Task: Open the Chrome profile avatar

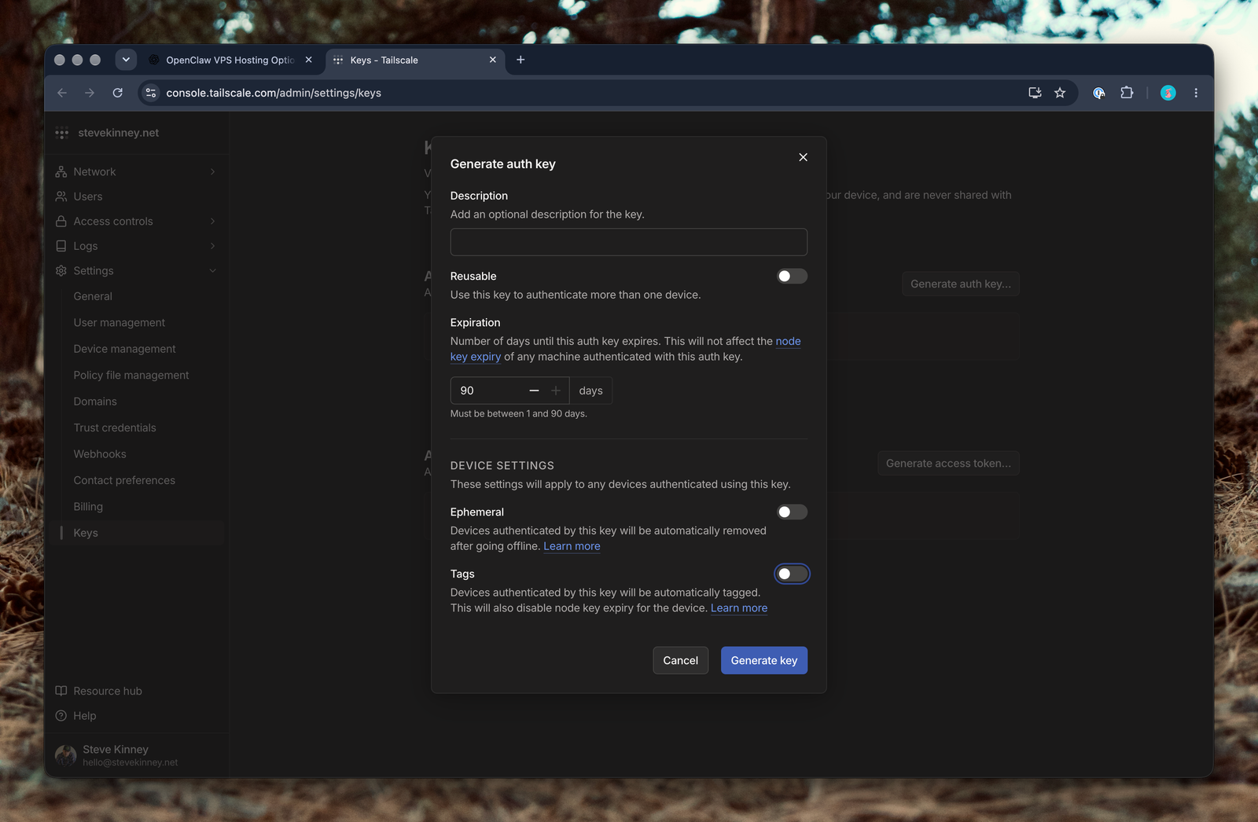Action: 1168,93
